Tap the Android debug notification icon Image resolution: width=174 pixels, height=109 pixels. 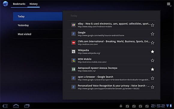[121, 106]
